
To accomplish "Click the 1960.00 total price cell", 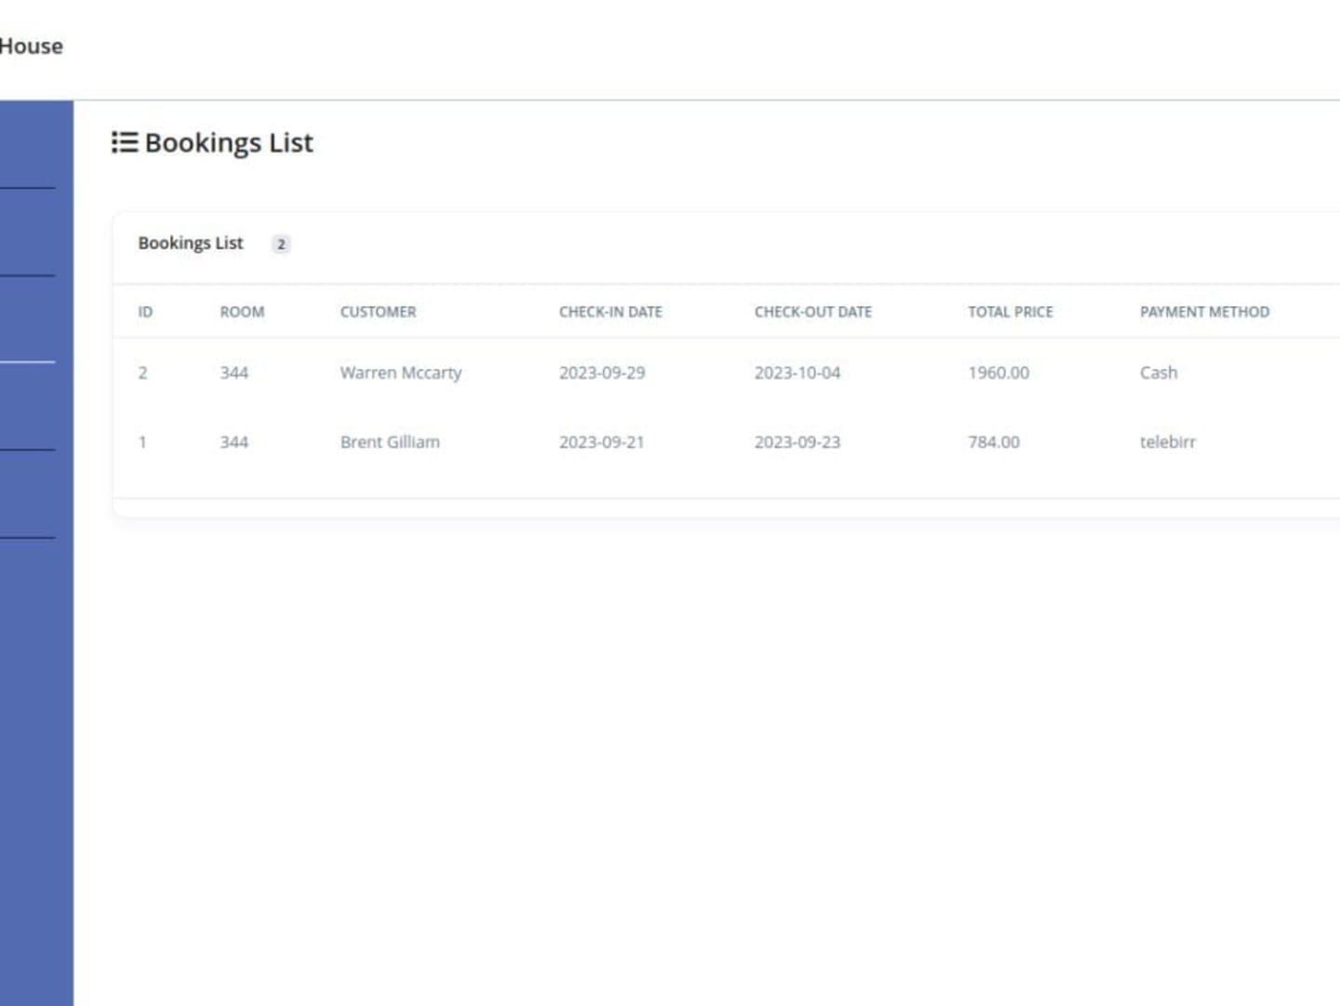I will [x=998, y=372].
